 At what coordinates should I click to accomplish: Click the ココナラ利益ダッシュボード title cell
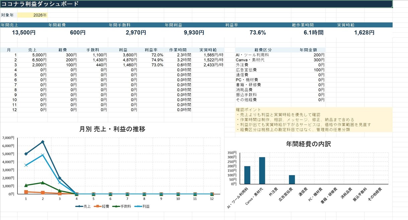tap(196, 4)
